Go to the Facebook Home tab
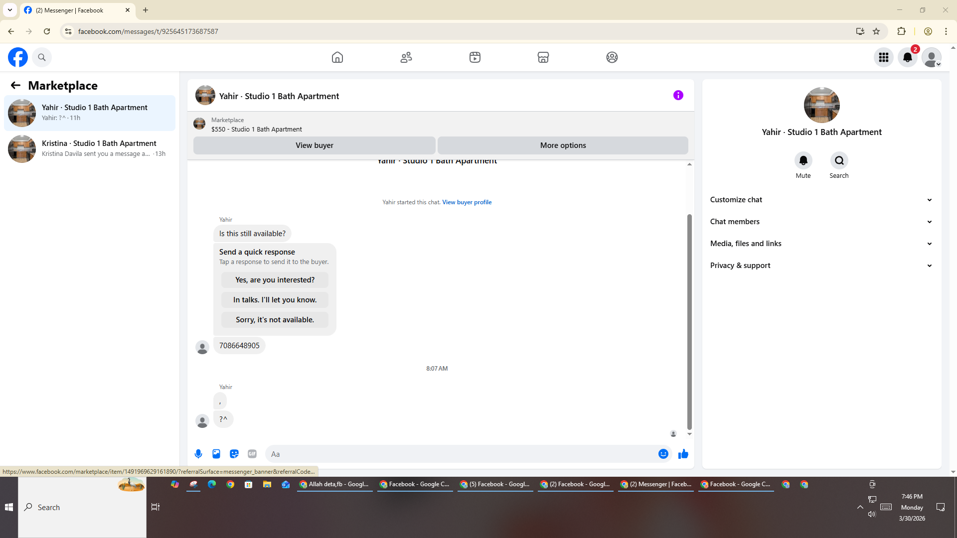Image resolution: width=957 pixels, height=538 pixels. 337,57
